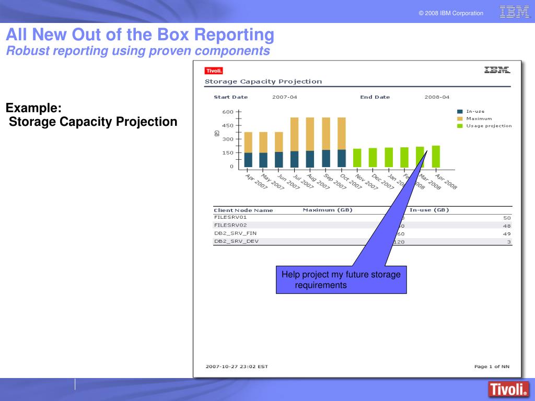Select the Maximum (GB) column header
This screenshot has height=401, width=535.
pos(328,210)
